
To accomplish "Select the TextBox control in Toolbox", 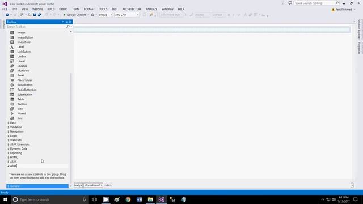I will pos(22,104).
